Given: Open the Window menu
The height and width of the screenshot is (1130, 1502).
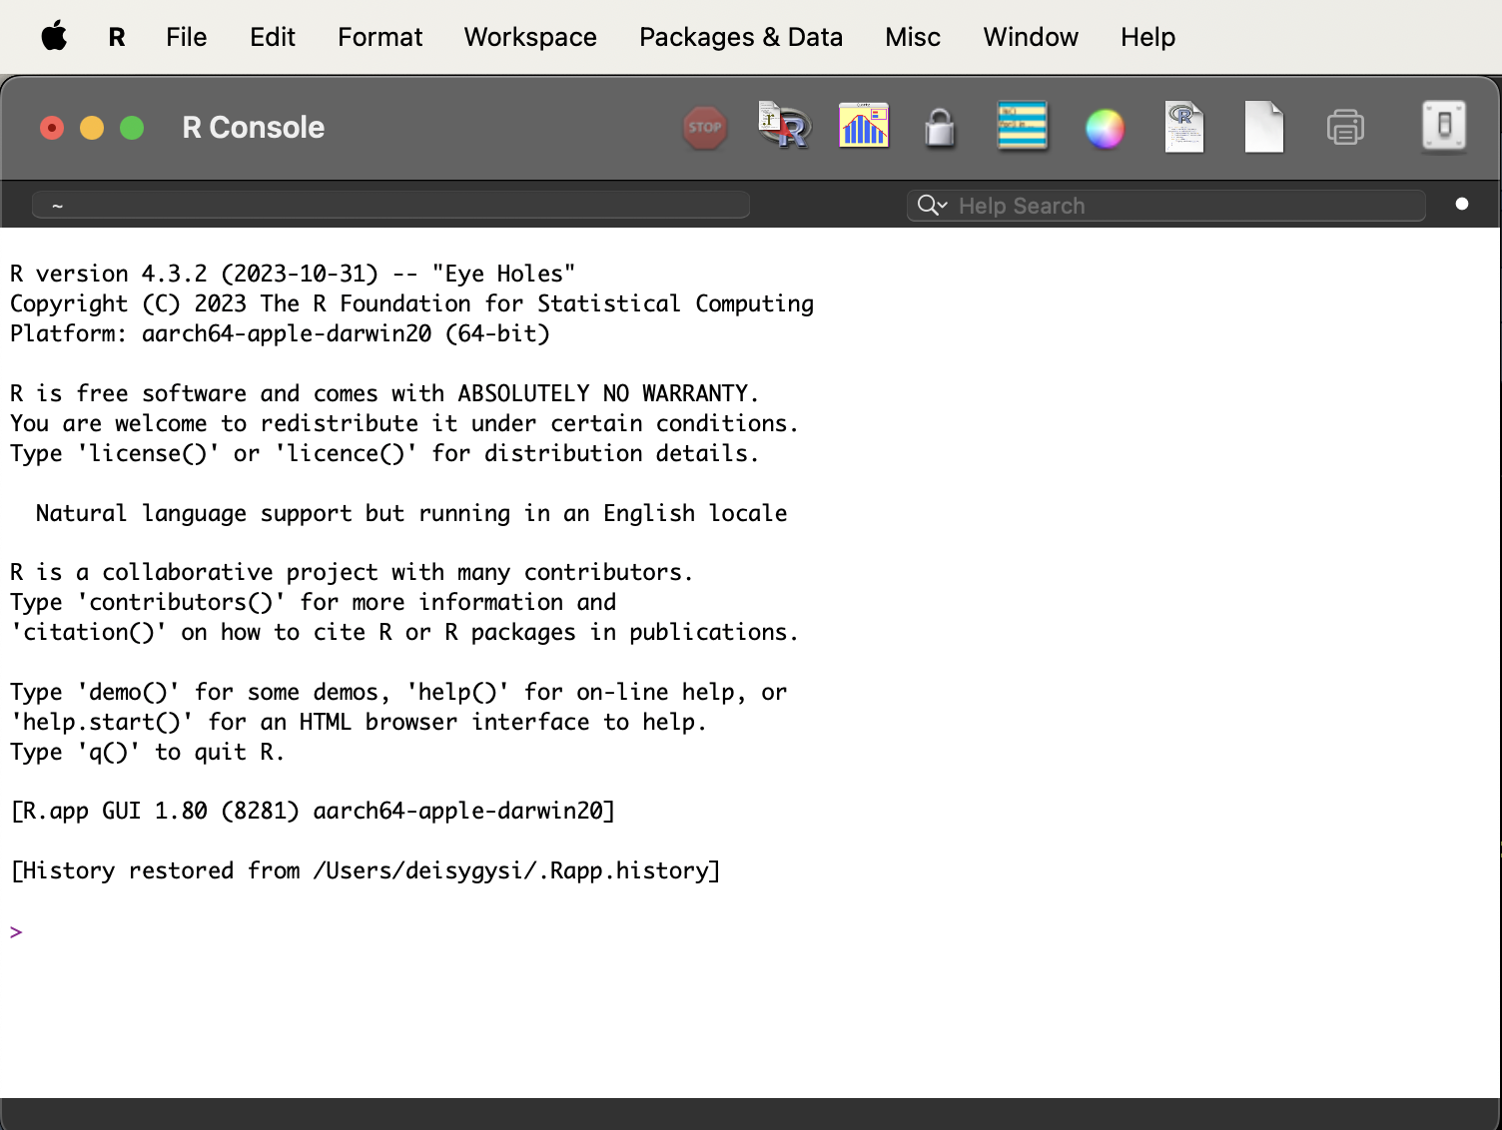Looking at the screenshot, I should (1031, 37).
